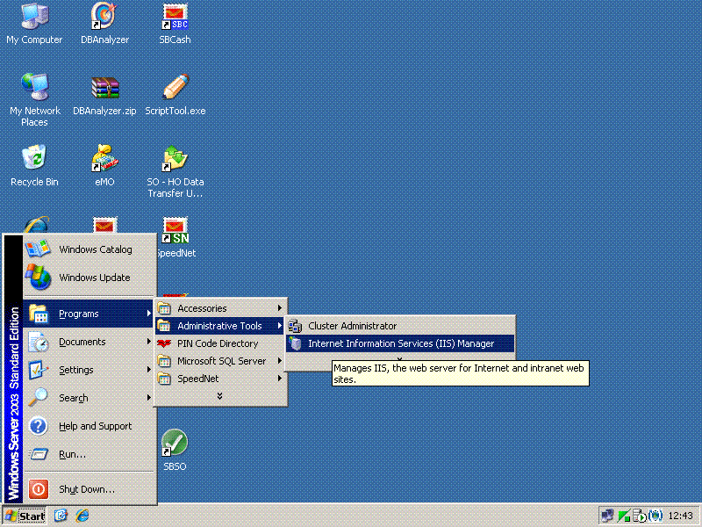Click the Documents submenu arrow
702x527 pixels.
point(148,342)
